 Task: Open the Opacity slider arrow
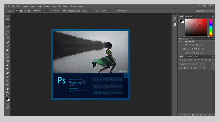213,64
